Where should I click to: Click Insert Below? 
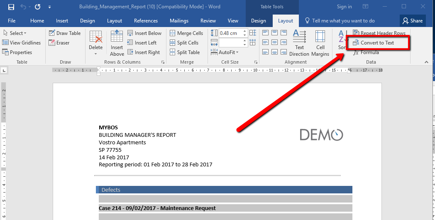[144, 33]
